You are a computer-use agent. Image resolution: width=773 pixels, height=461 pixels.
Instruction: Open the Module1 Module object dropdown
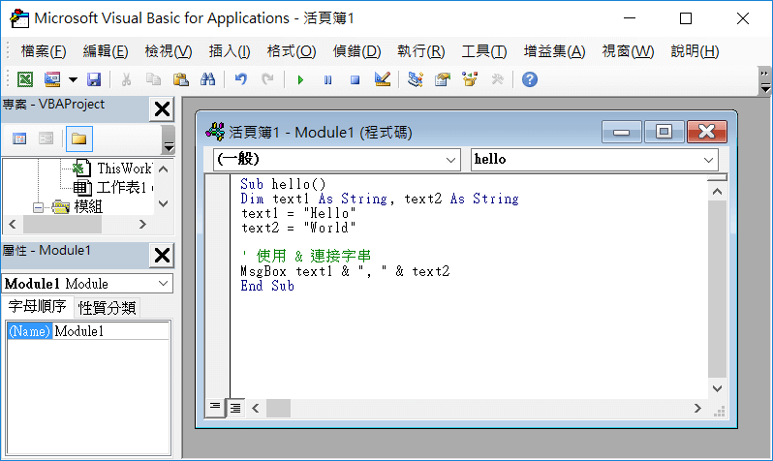(x=163, y=284)
